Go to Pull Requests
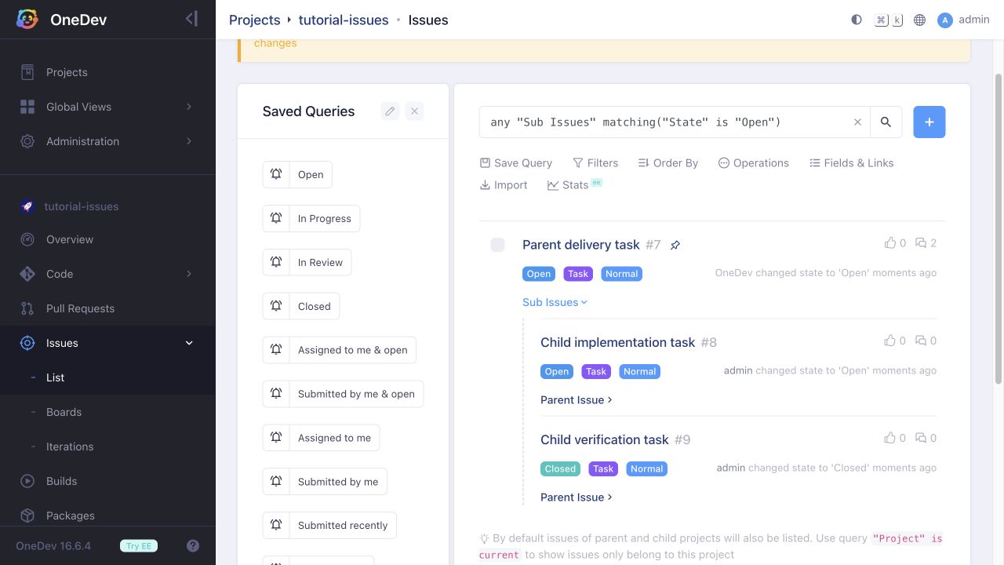The width and height of the screenshot is (1004, 565). pyautogui.click(x=107, y=308)
